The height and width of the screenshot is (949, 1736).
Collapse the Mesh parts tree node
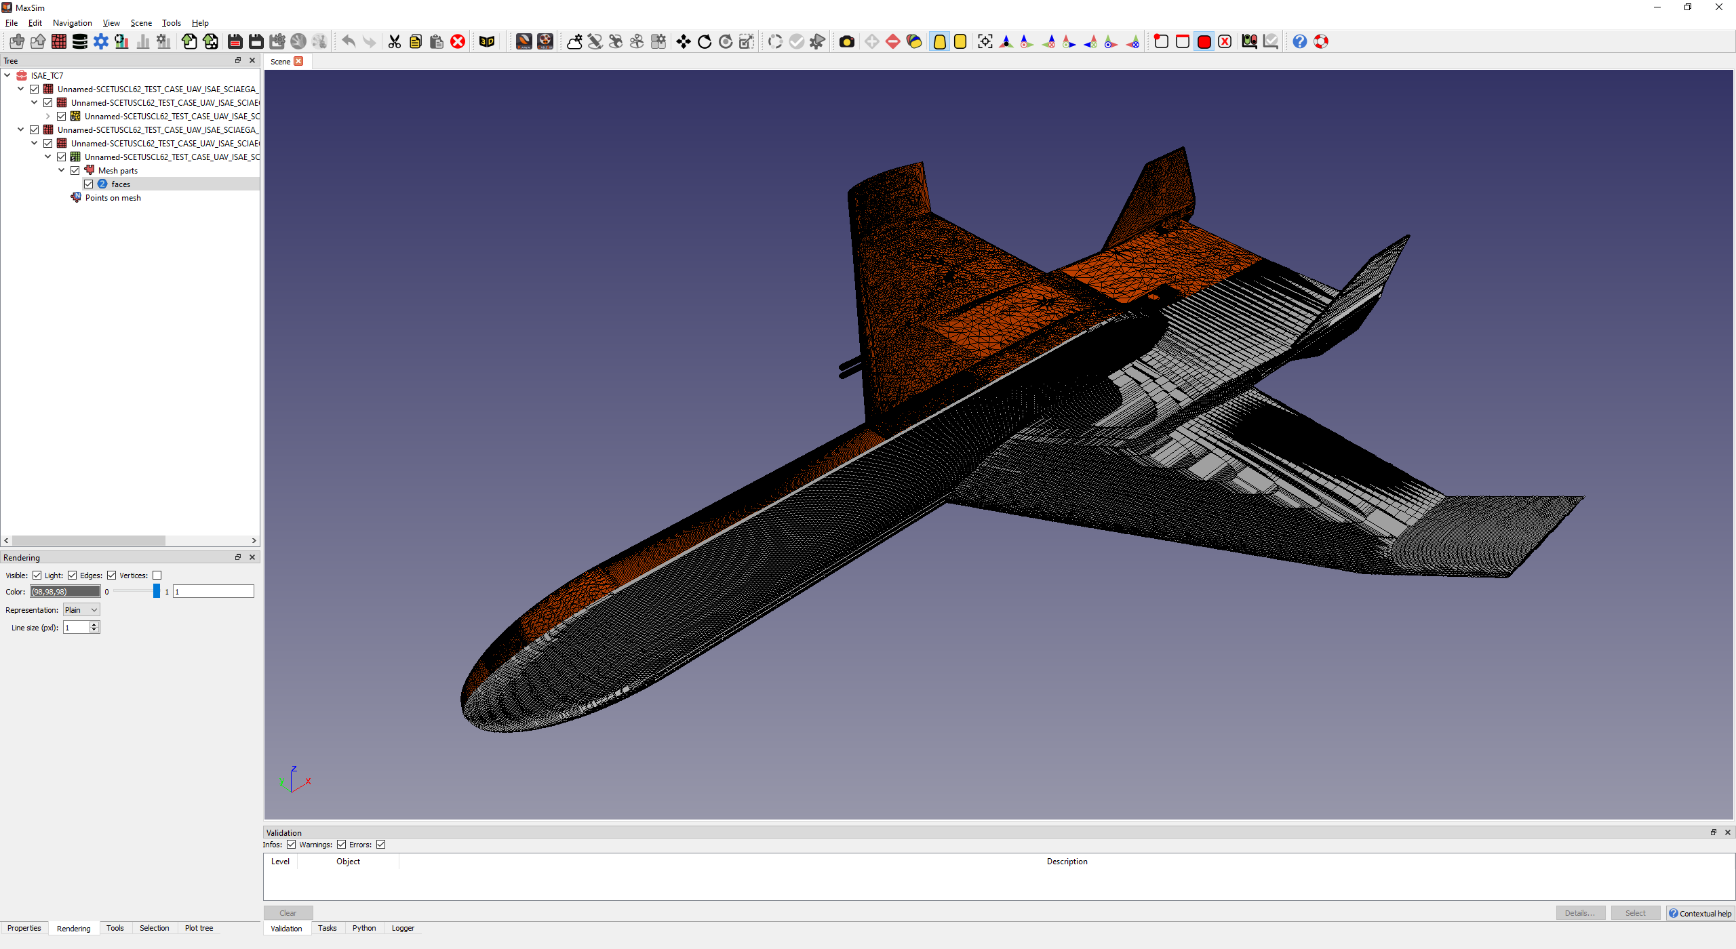coord(62,170)
